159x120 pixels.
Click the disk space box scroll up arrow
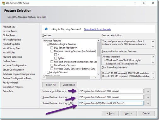point(153,73)
